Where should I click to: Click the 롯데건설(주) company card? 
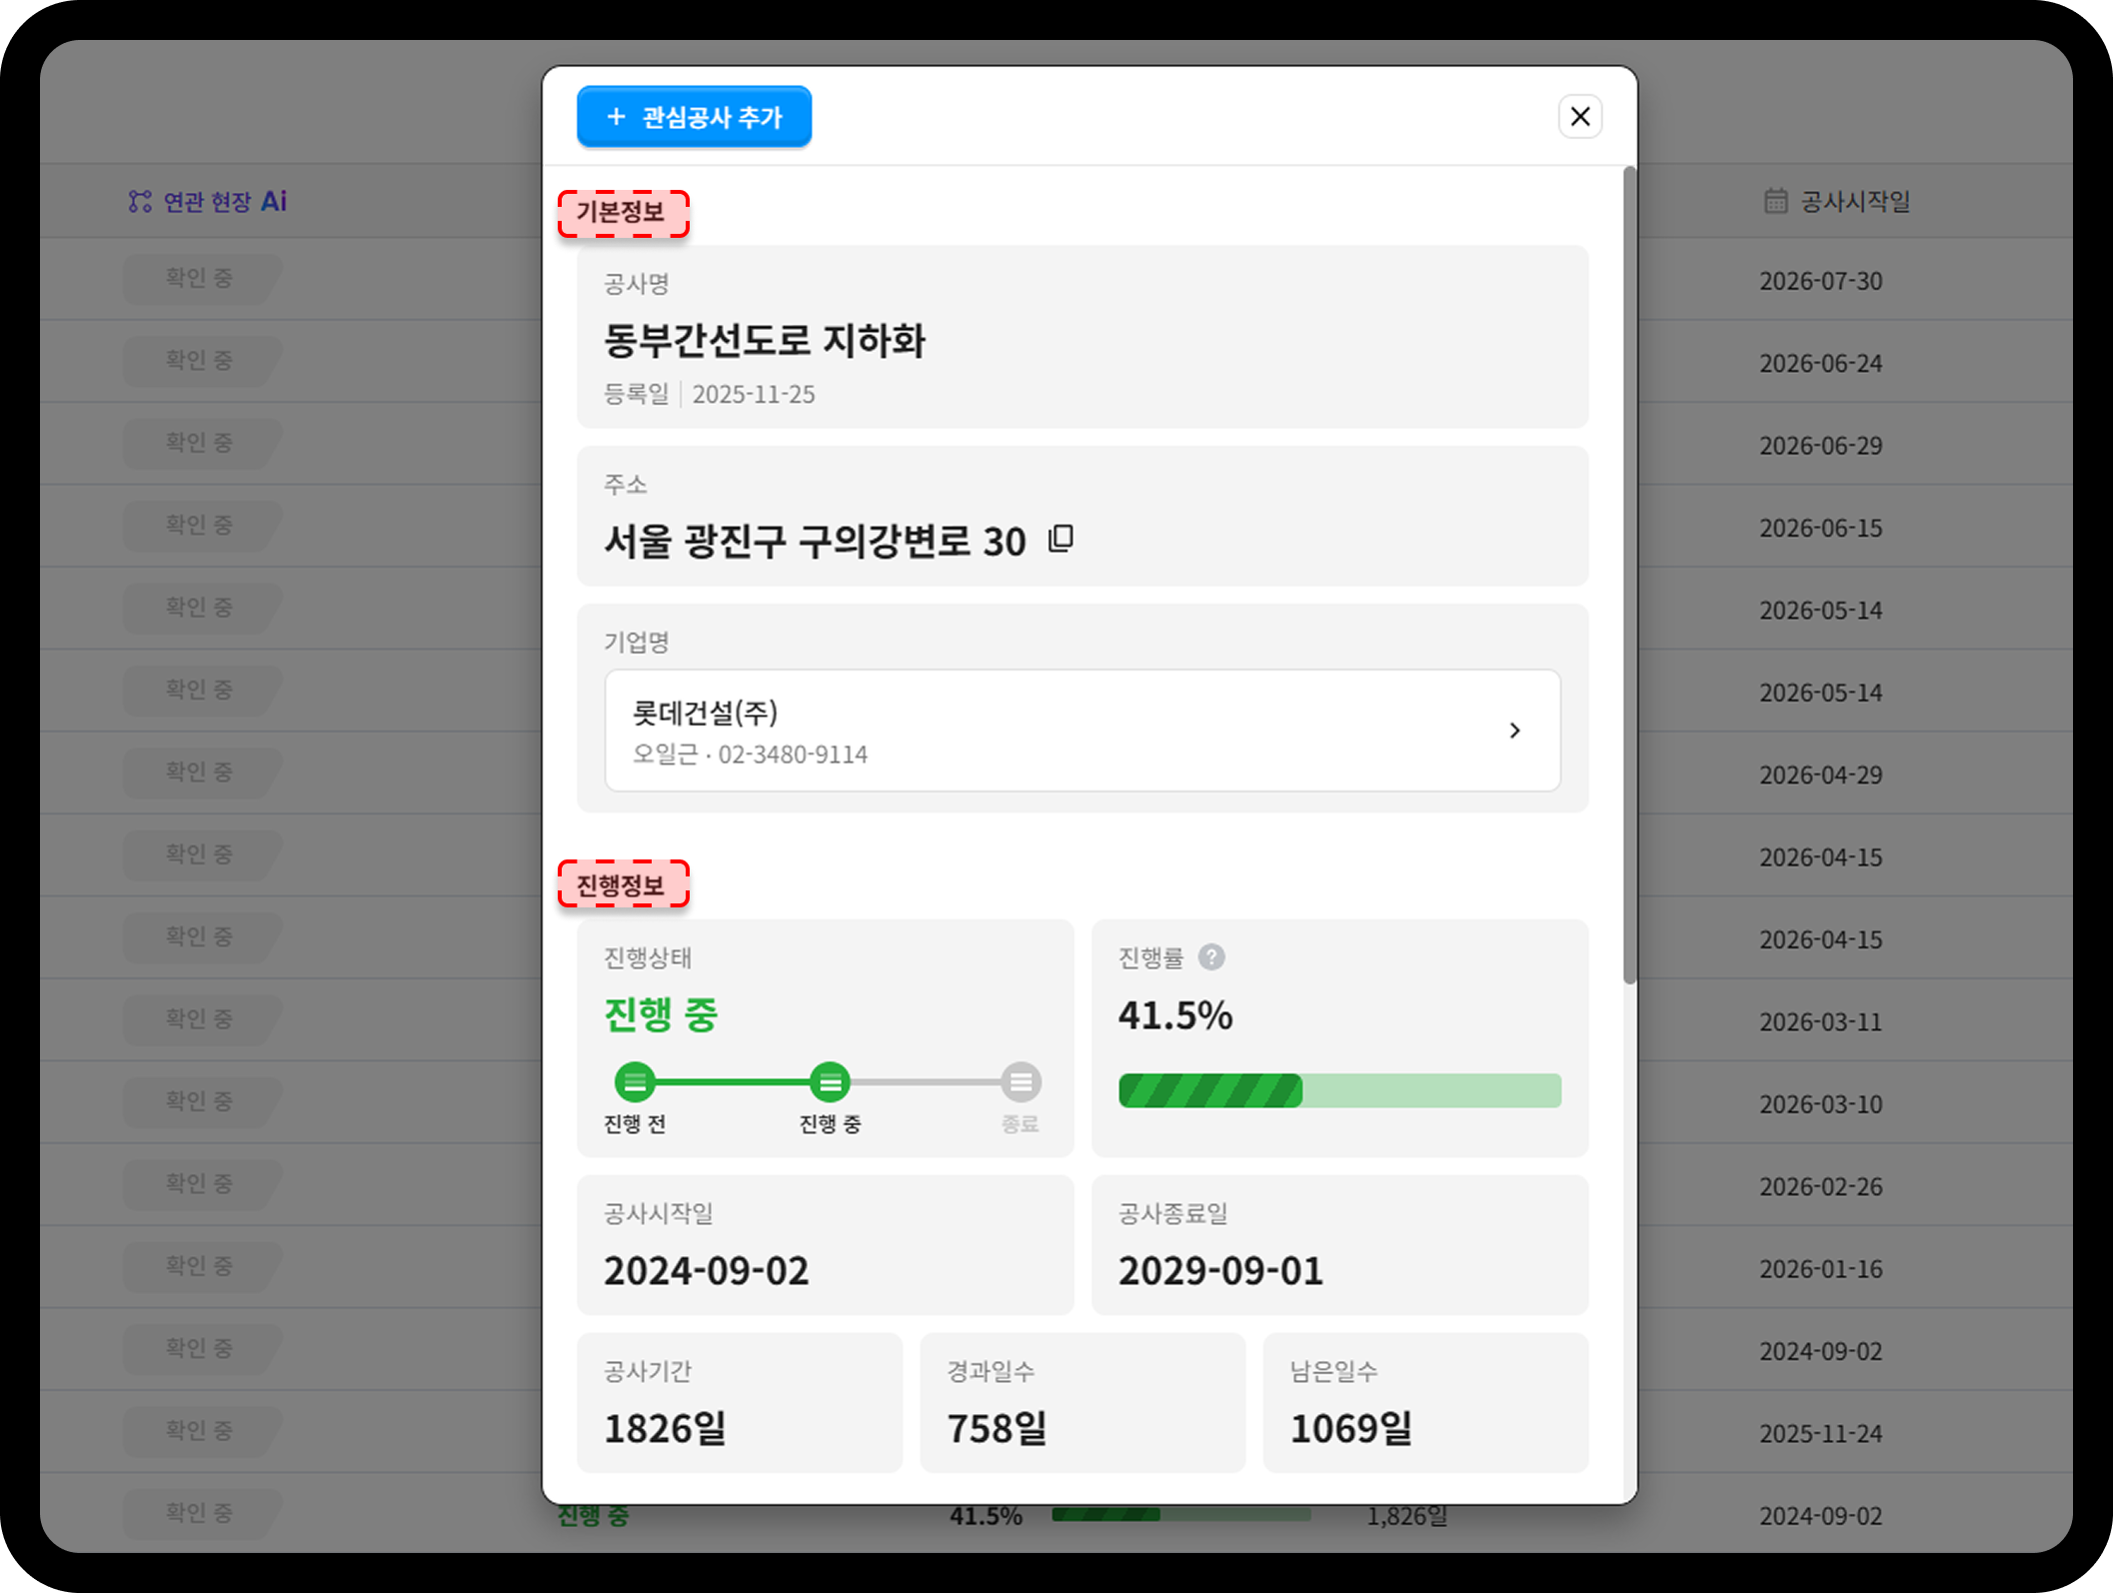click(1082, 731)
